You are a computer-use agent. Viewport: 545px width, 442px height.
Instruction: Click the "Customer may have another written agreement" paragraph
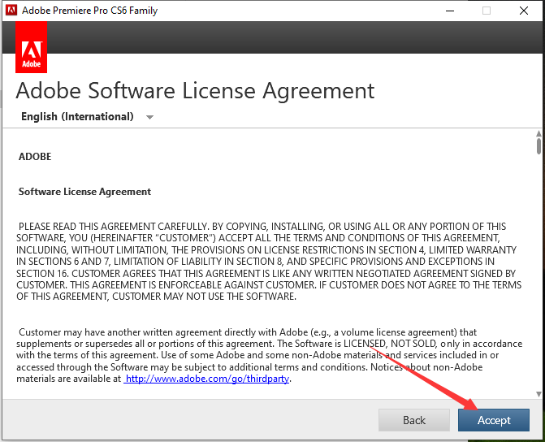tap(269, 355)
